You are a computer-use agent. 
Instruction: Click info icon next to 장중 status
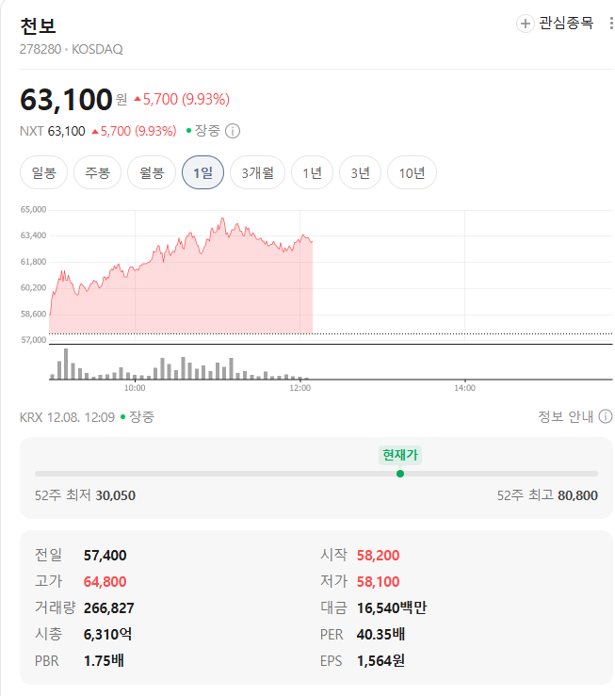(233, 131)
